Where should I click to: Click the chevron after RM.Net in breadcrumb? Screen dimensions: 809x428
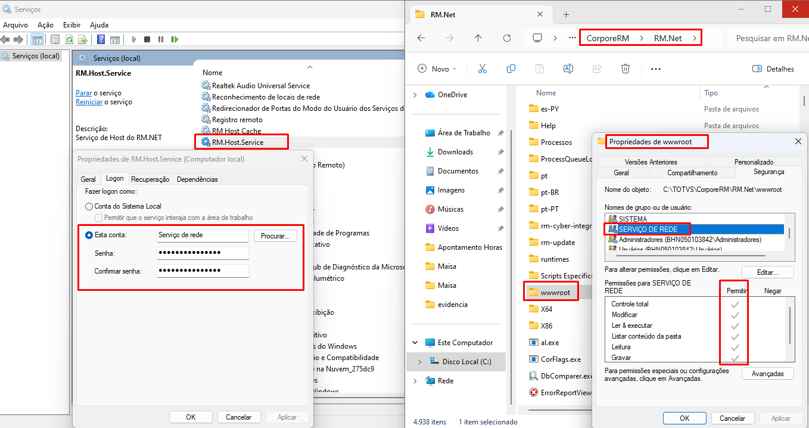point(695,38)
